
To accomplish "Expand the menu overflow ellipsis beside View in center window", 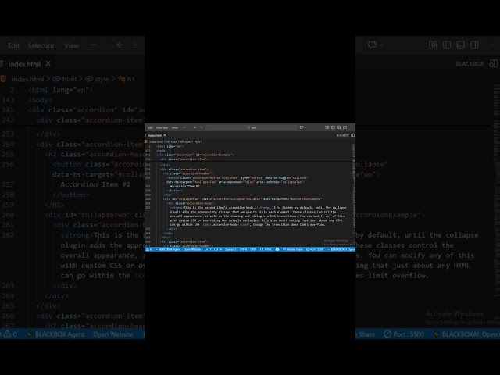I will coord(184,127).
